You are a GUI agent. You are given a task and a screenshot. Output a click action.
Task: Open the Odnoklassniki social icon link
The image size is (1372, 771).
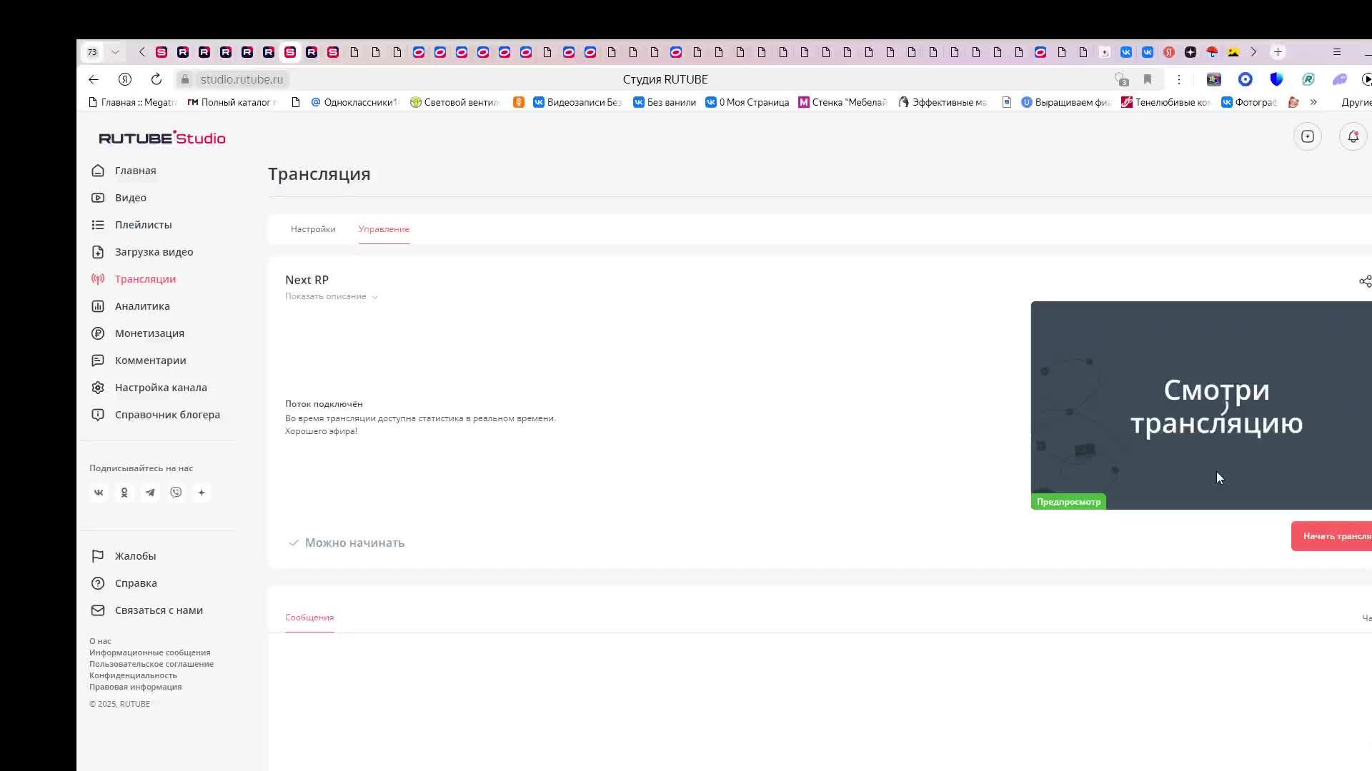coord(124,493)
